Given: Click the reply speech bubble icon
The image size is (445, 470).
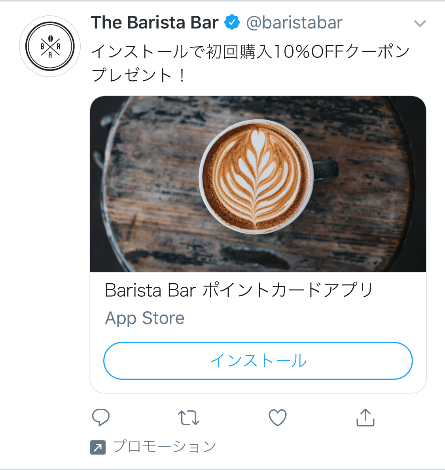Looking at the screenshot, I should tap(101, 417).
